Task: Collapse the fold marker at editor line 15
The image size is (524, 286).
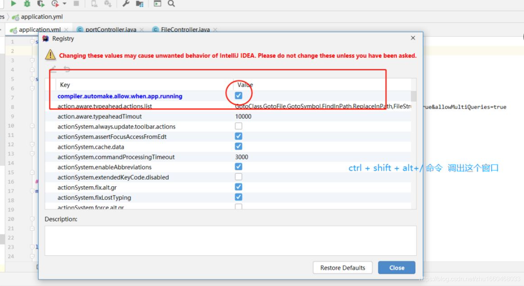Action: tap(32, 172)
